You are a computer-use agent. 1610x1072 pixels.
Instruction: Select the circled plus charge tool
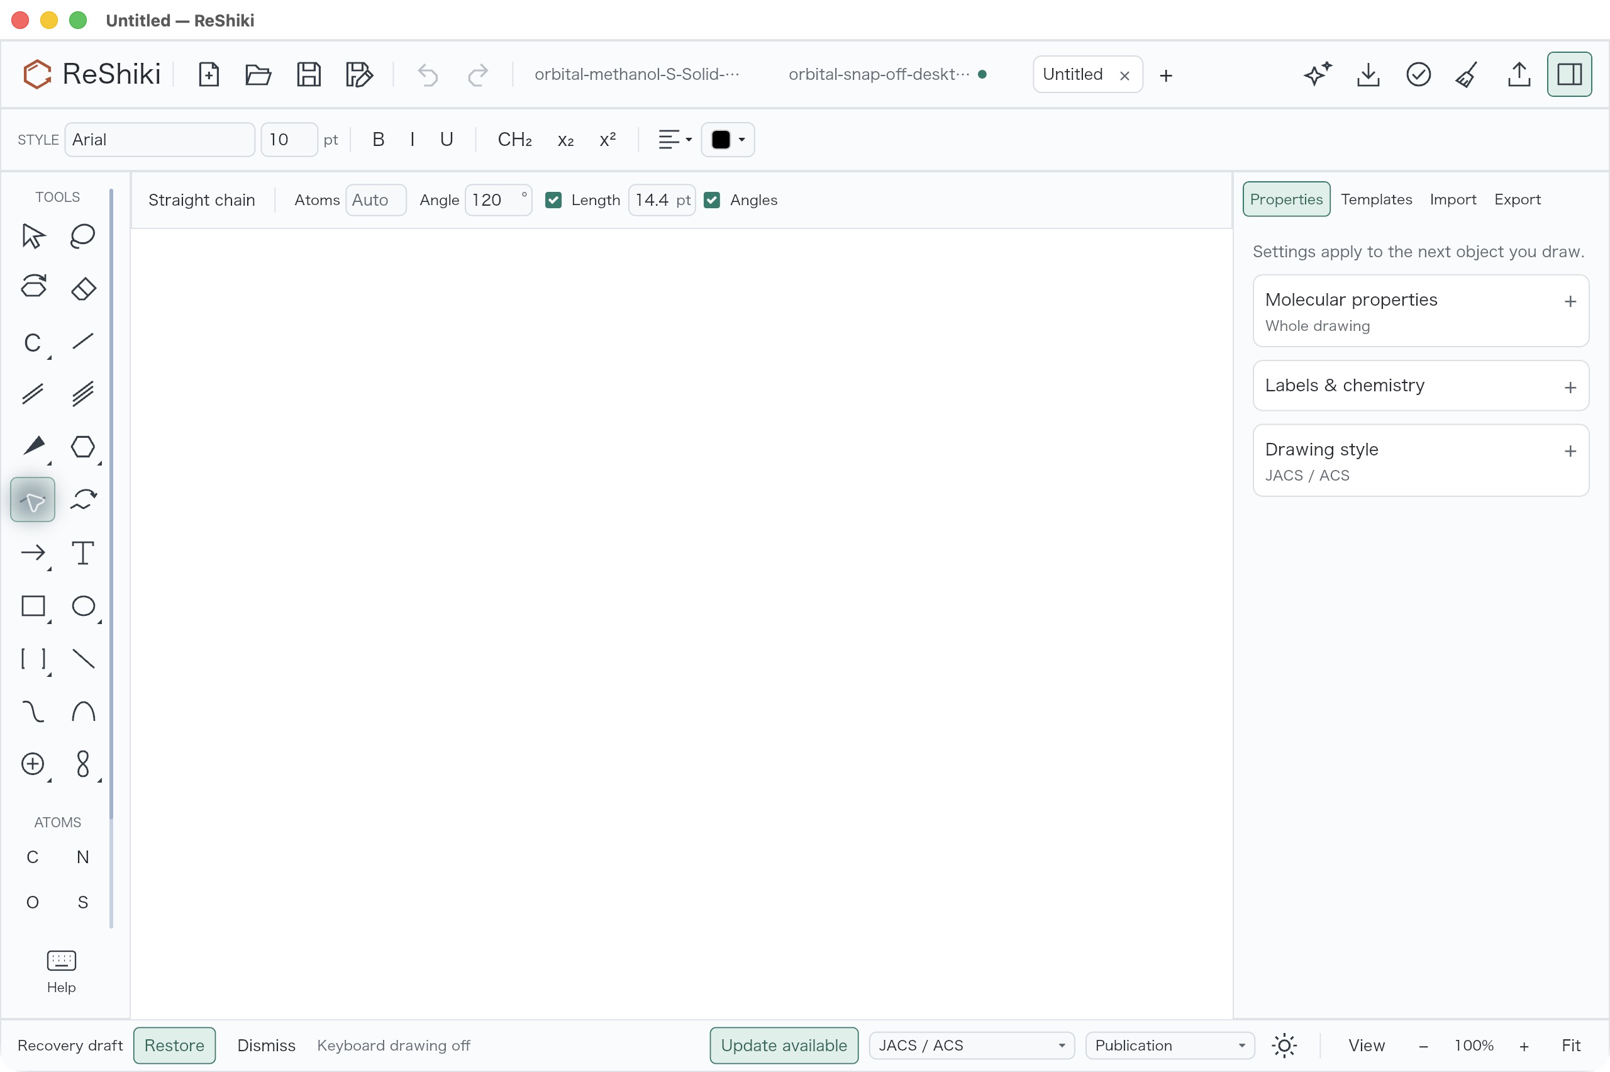33,764
